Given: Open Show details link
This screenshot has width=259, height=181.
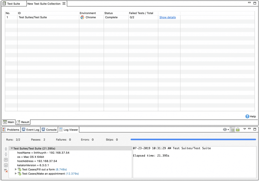Looking at the screenshot, I should pos(167,17).
